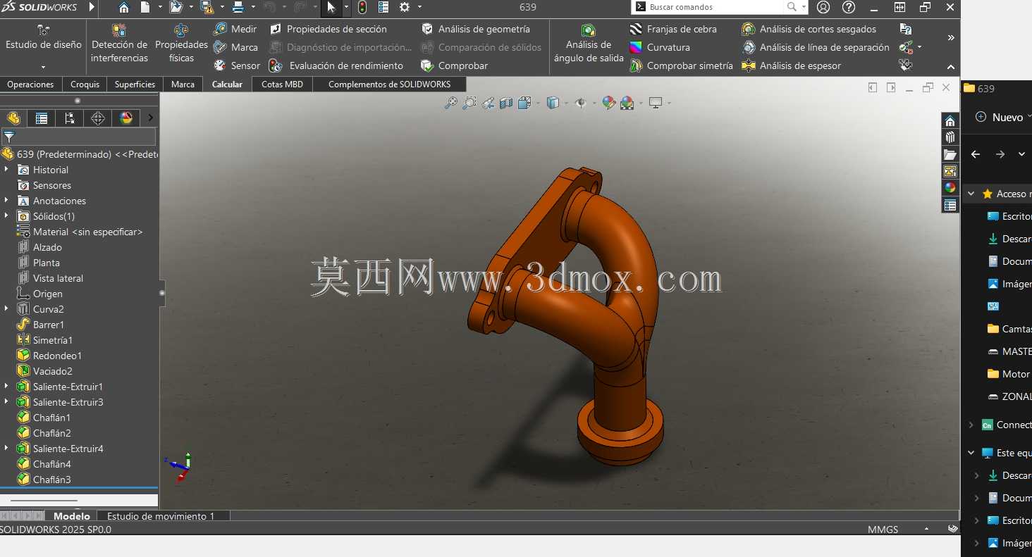
Task: Start Análisis de ángulo de salida
Action: tap(589, 44)
